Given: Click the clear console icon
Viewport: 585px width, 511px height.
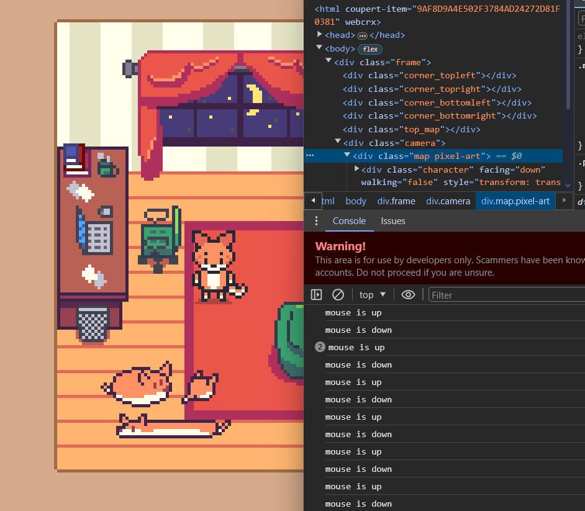Looking at the screenshot, I should 338,295.
